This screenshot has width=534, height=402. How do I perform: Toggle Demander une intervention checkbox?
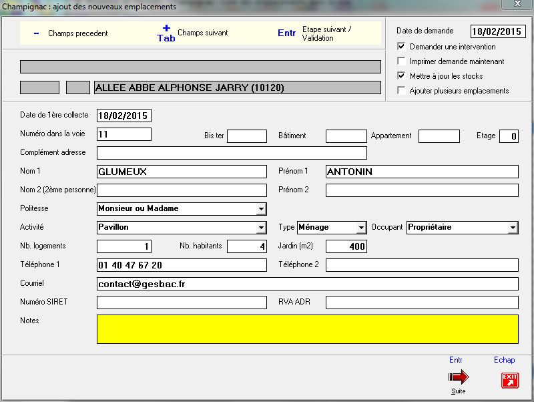[401, 47]
